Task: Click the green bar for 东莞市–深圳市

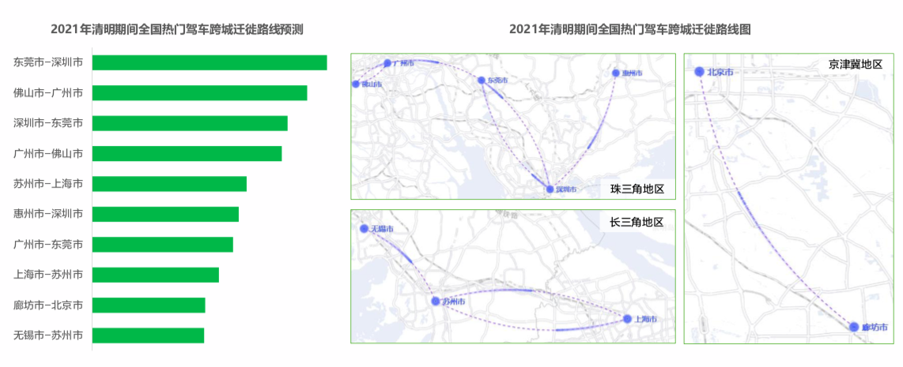Action: [210, 62]
